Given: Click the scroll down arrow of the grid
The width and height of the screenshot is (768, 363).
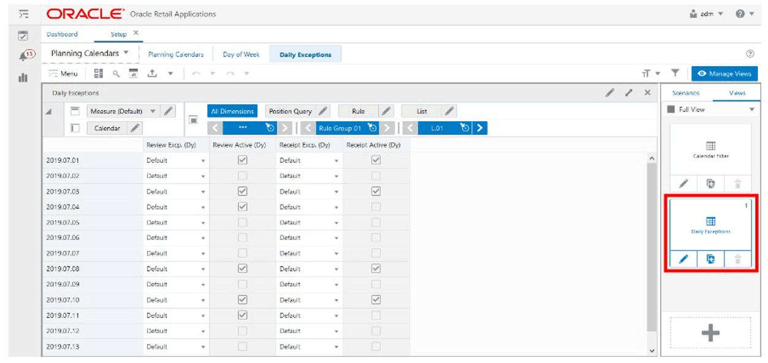Looking at the screenshot, I should 652,351.
